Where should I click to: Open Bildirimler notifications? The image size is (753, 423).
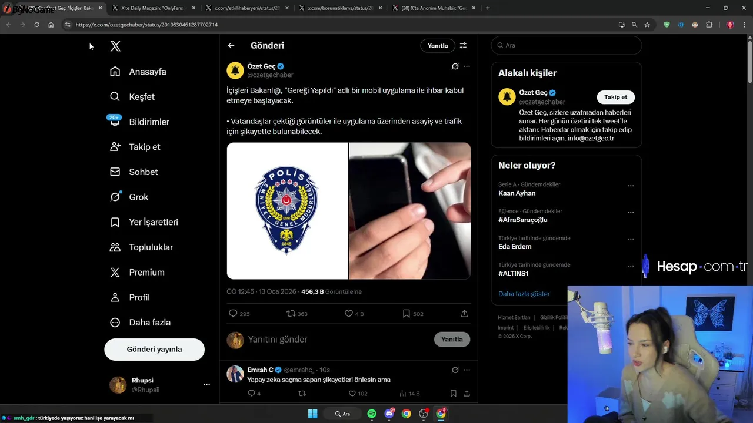[x=140, y=122]
